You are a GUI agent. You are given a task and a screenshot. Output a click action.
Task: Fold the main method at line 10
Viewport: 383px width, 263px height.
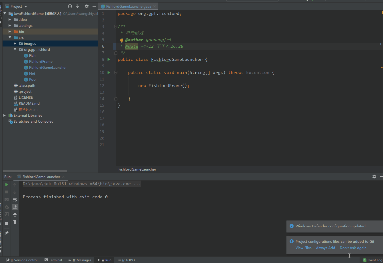pos(116,72)
